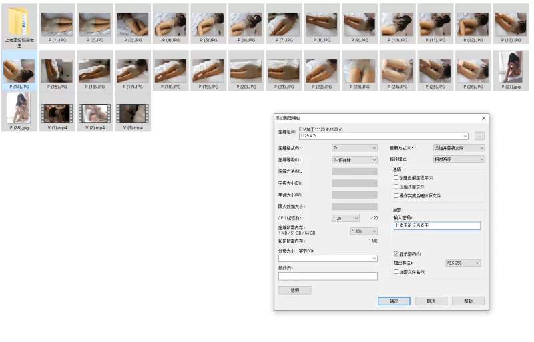Select file P (2).JPG
The width and height of the screenshot is (534, 342).
[x=95, y=25]
